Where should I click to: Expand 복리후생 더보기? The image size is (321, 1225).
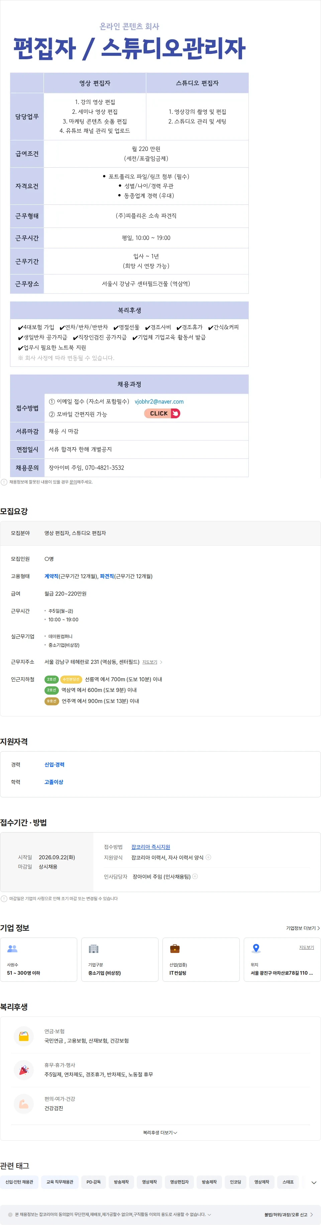coord(160,1133)
